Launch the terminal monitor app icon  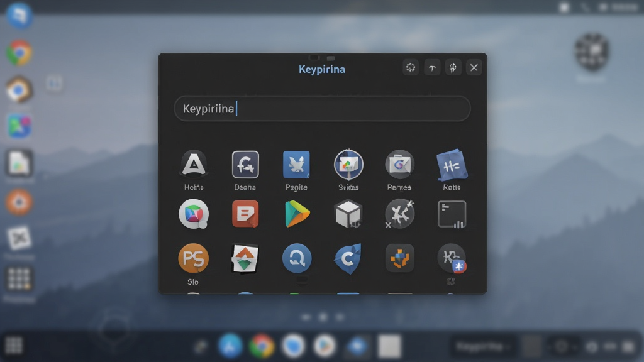click(452, 214)
